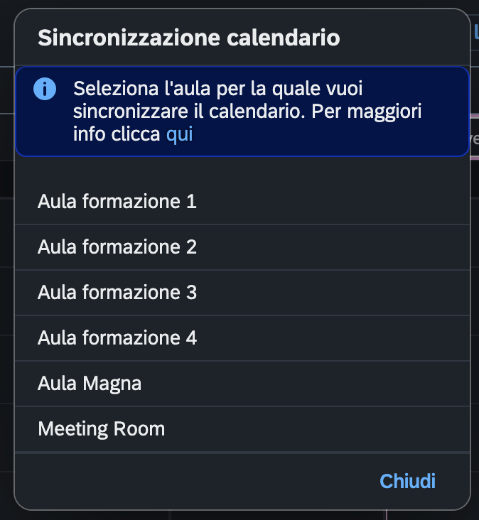Pick Aula formazione 3 room entry

click(242, 293)
